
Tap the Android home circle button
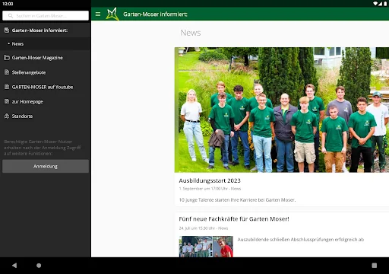(x=39, y=266)
